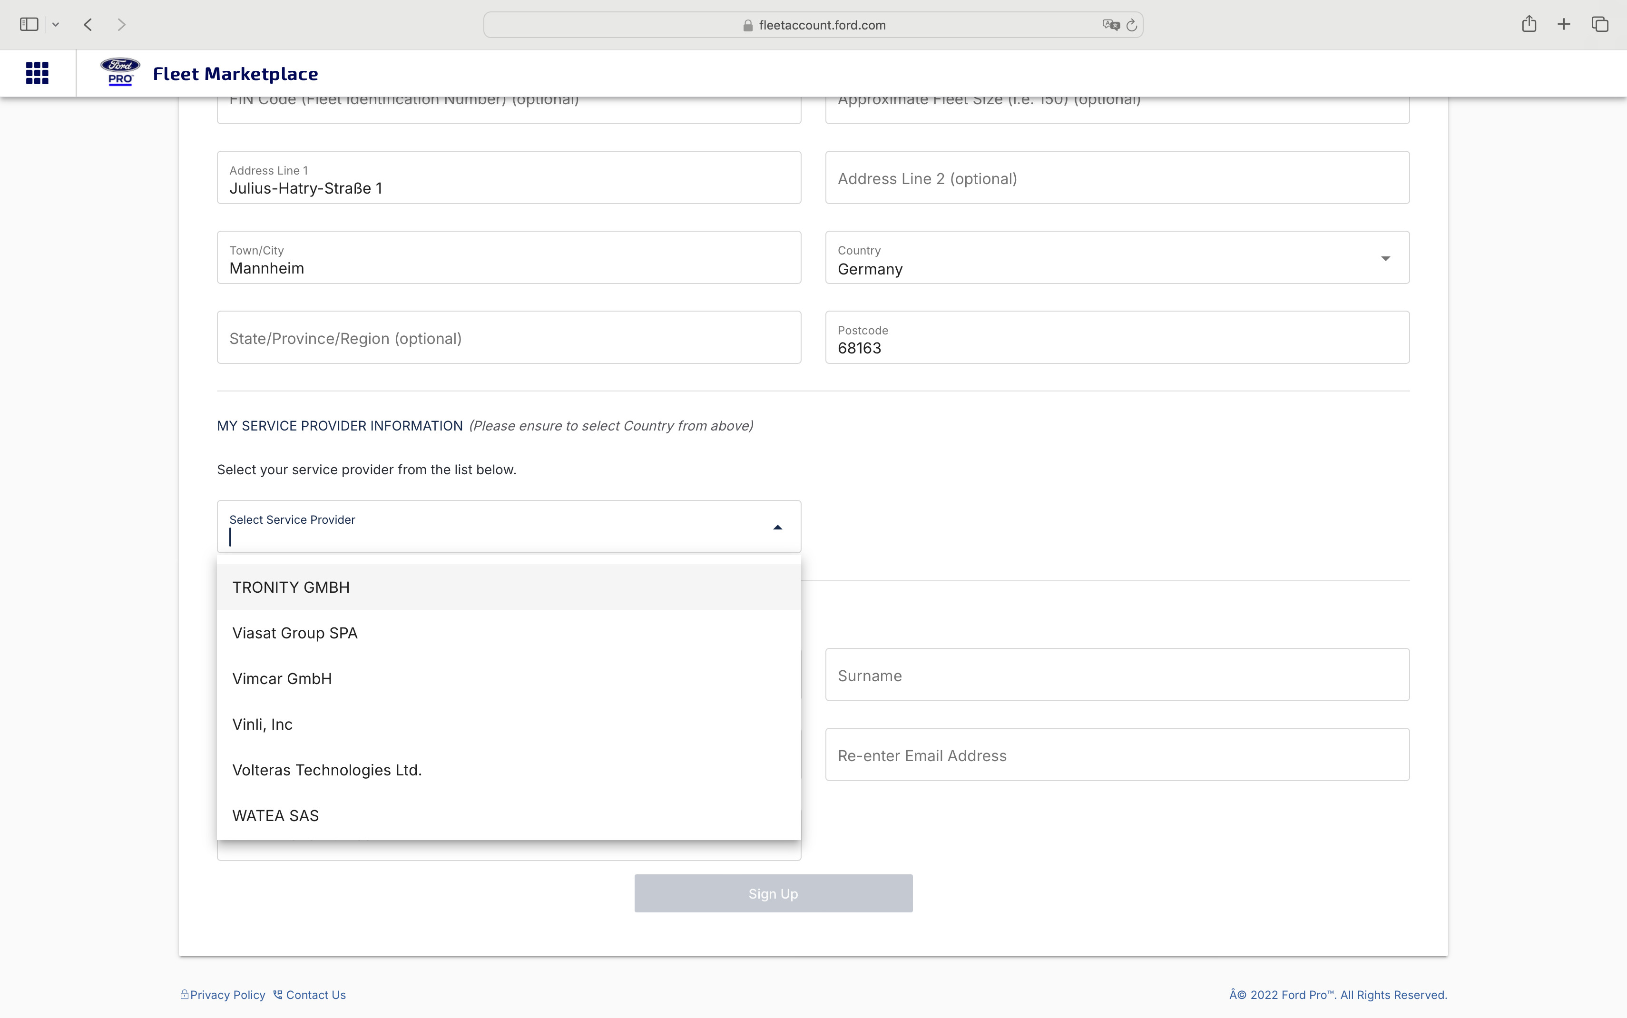The height and width of the screenshot is (1018, 1627).
Task: Click the fleetaccount.ford.com address bar
Action: 813,25
